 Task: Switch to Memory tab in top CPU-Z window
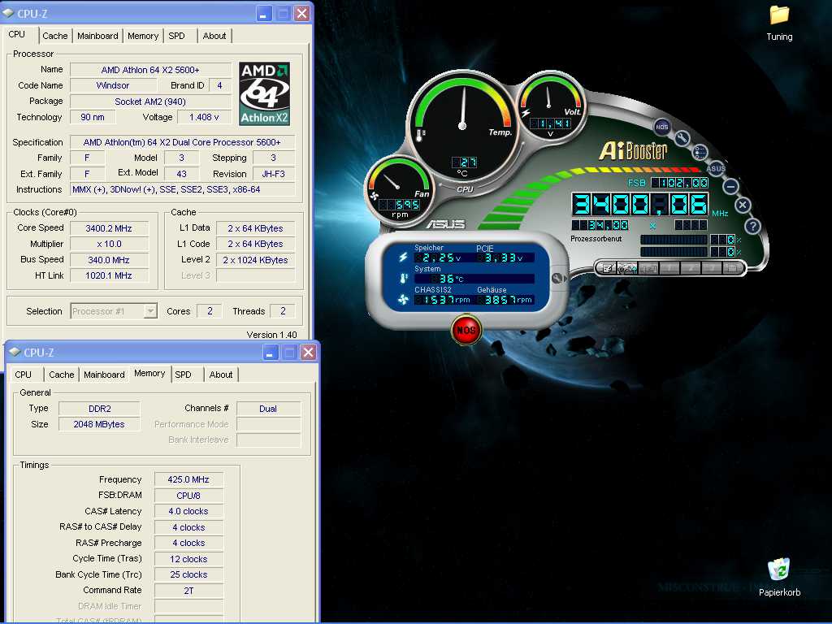pyautogui.click(x=143, y=36)
